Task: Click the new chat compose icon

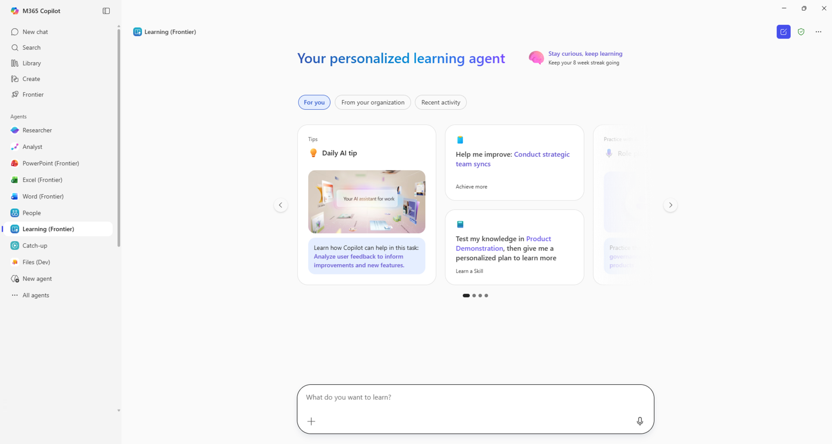Action: click(x=783, y=32)
